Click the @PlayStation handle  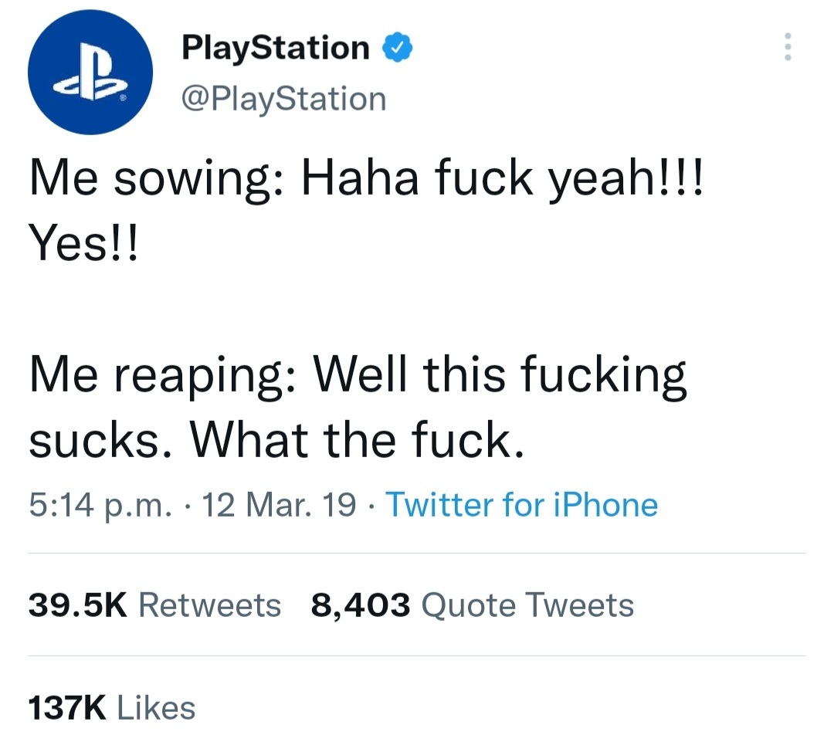pyautogui.click(x=283, y=99)
